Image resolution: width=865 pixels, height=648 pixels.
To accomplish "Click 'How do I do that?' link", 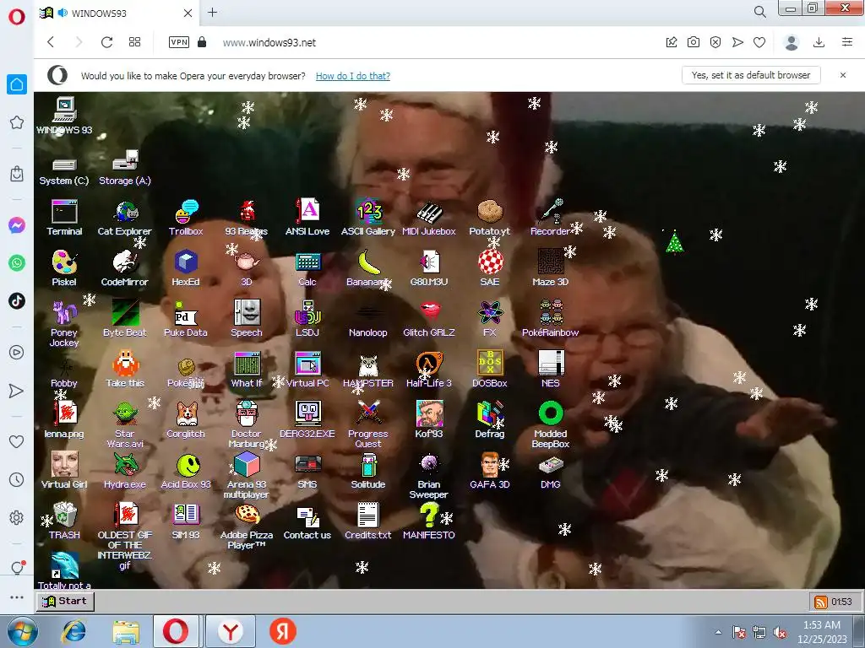I will click(352, 76).
